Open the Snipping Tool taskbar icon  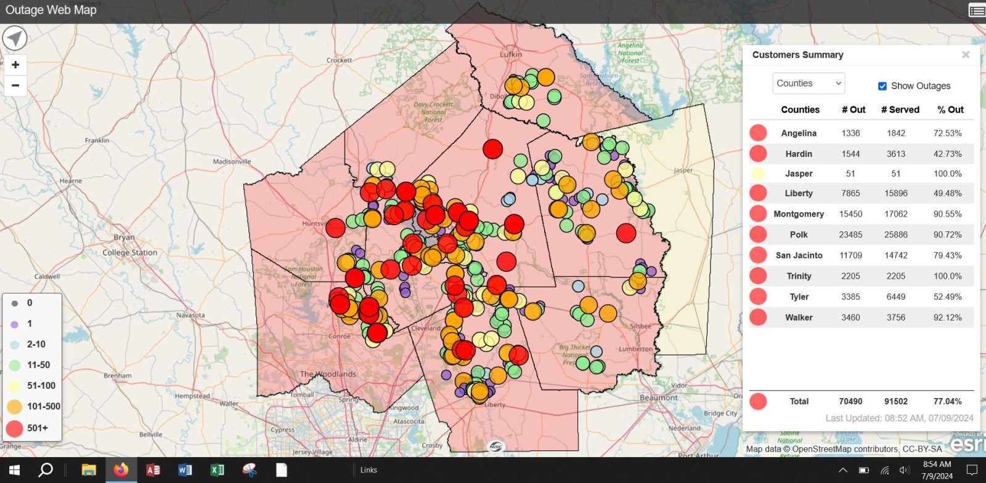249,470
